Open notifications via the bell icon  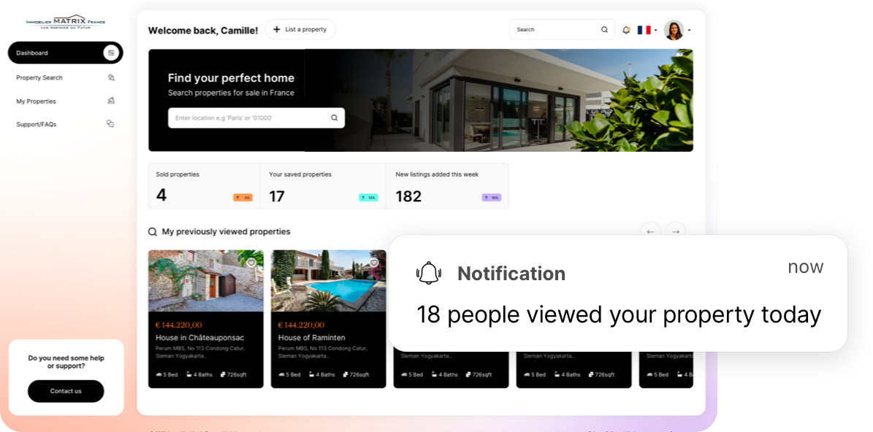(625, 29)
